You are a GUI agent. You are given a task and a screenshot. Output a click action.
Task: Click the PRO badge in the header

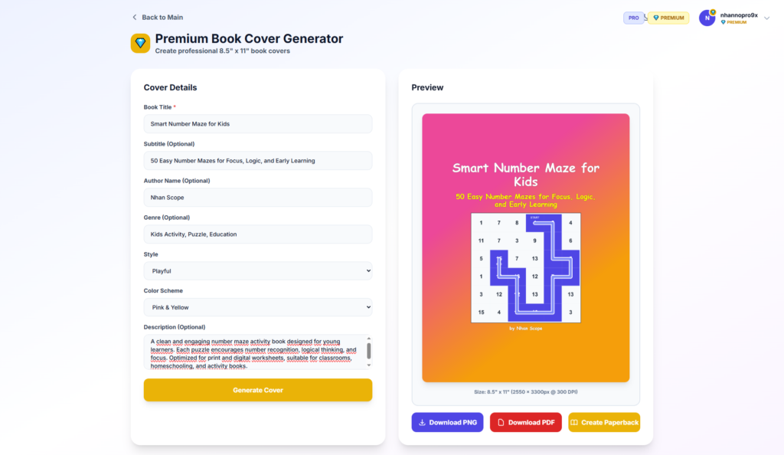[633, 18]
